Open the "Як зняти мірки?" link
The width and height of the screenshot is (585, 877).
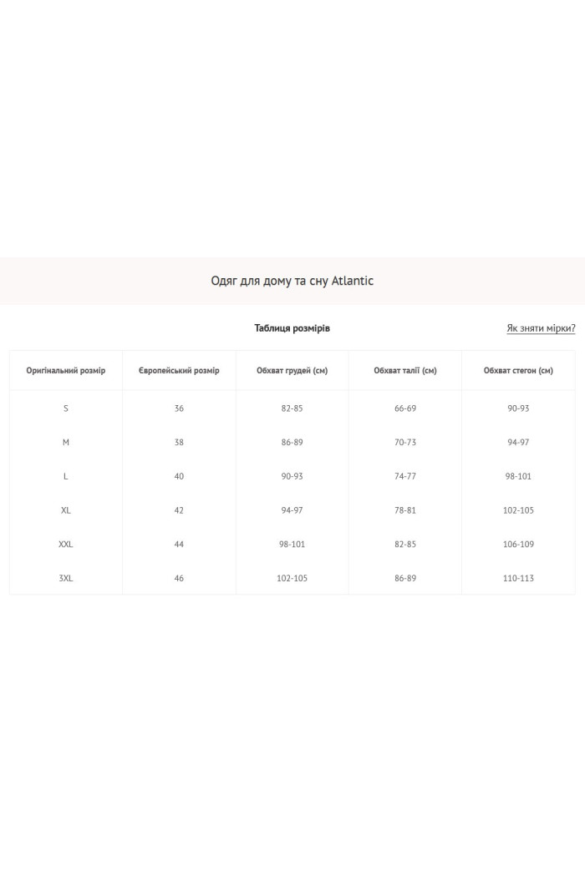[x=541, y=328]
